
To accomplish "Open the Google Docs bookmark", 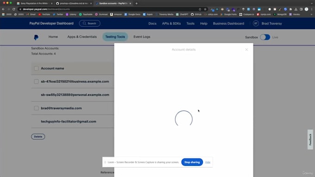I will click(x=132, y=14).
